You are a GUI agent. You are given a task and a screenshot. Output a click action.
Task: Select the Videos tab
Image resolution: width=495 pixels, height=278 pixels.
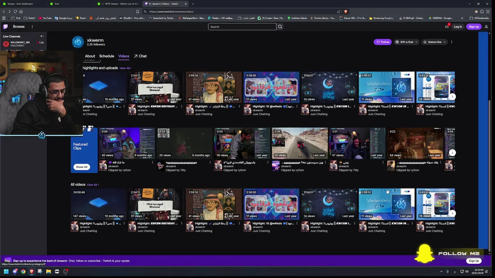[x=124, y=56]
